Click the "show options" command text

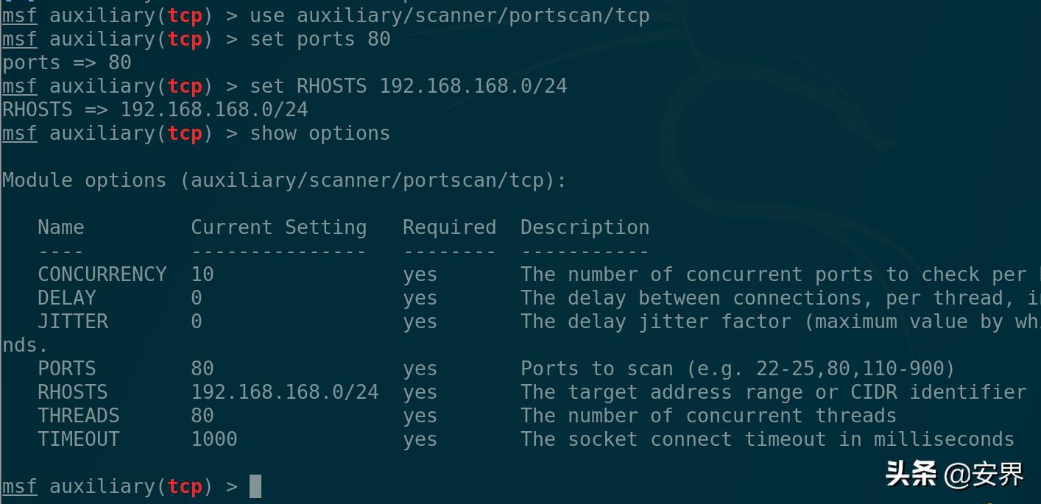click(320, 133)
